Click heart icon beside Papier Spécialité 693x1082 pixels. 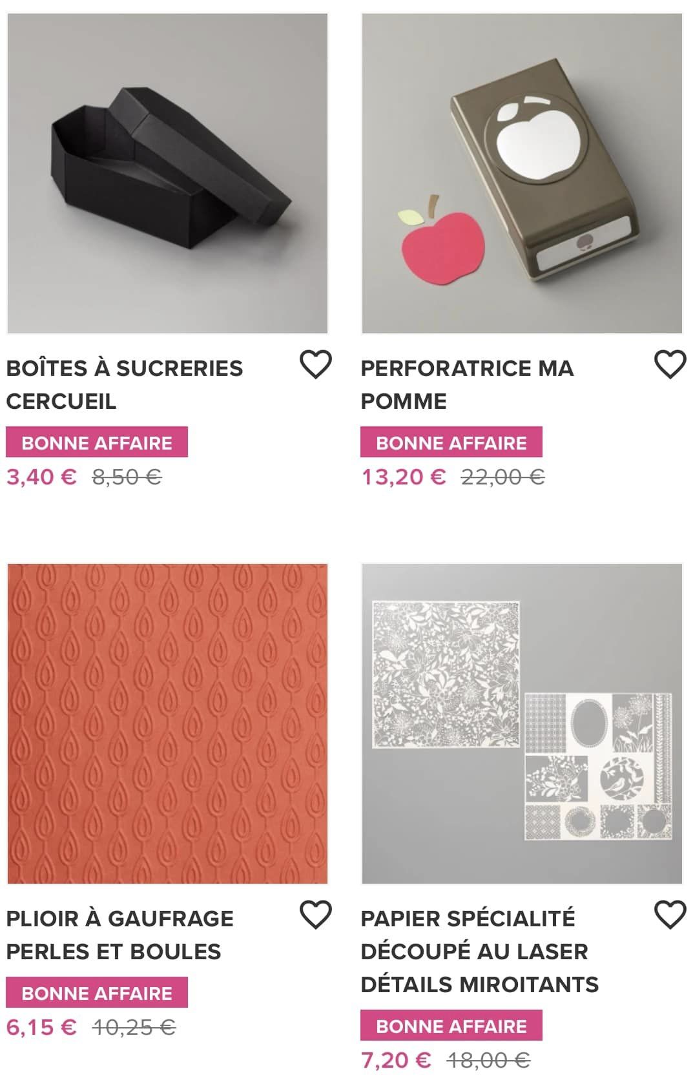pyautogui.click(x=670, y=915)
